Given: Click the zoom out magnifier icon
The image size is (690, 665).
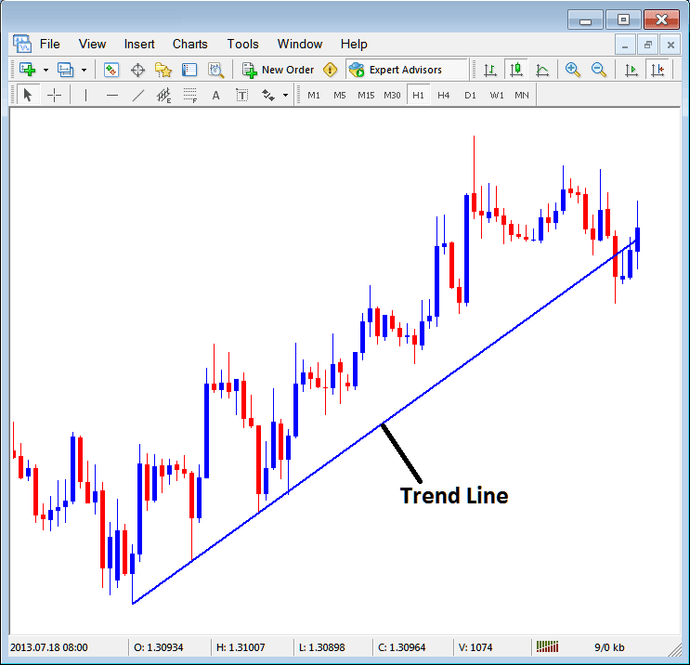Looking at the screenshot, I should [x=599, y=70].
